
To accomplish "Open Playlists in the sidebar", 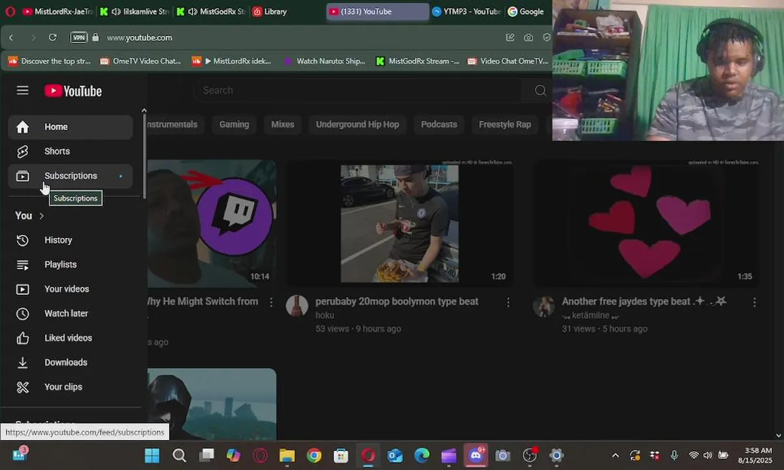I will point(71,264).
